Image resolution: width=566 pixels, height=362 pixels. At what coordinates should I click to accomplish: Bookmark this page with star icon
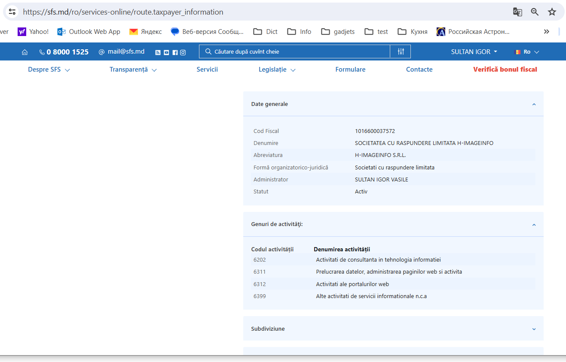(x=552, y=12)
